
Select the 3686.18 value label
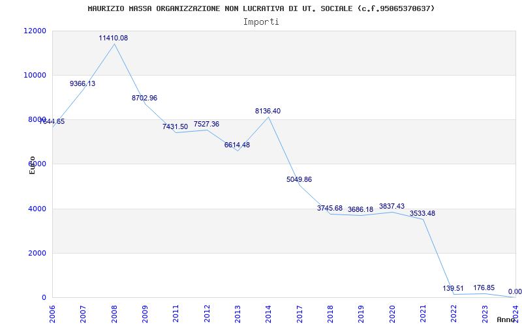(x=361, y=210)
